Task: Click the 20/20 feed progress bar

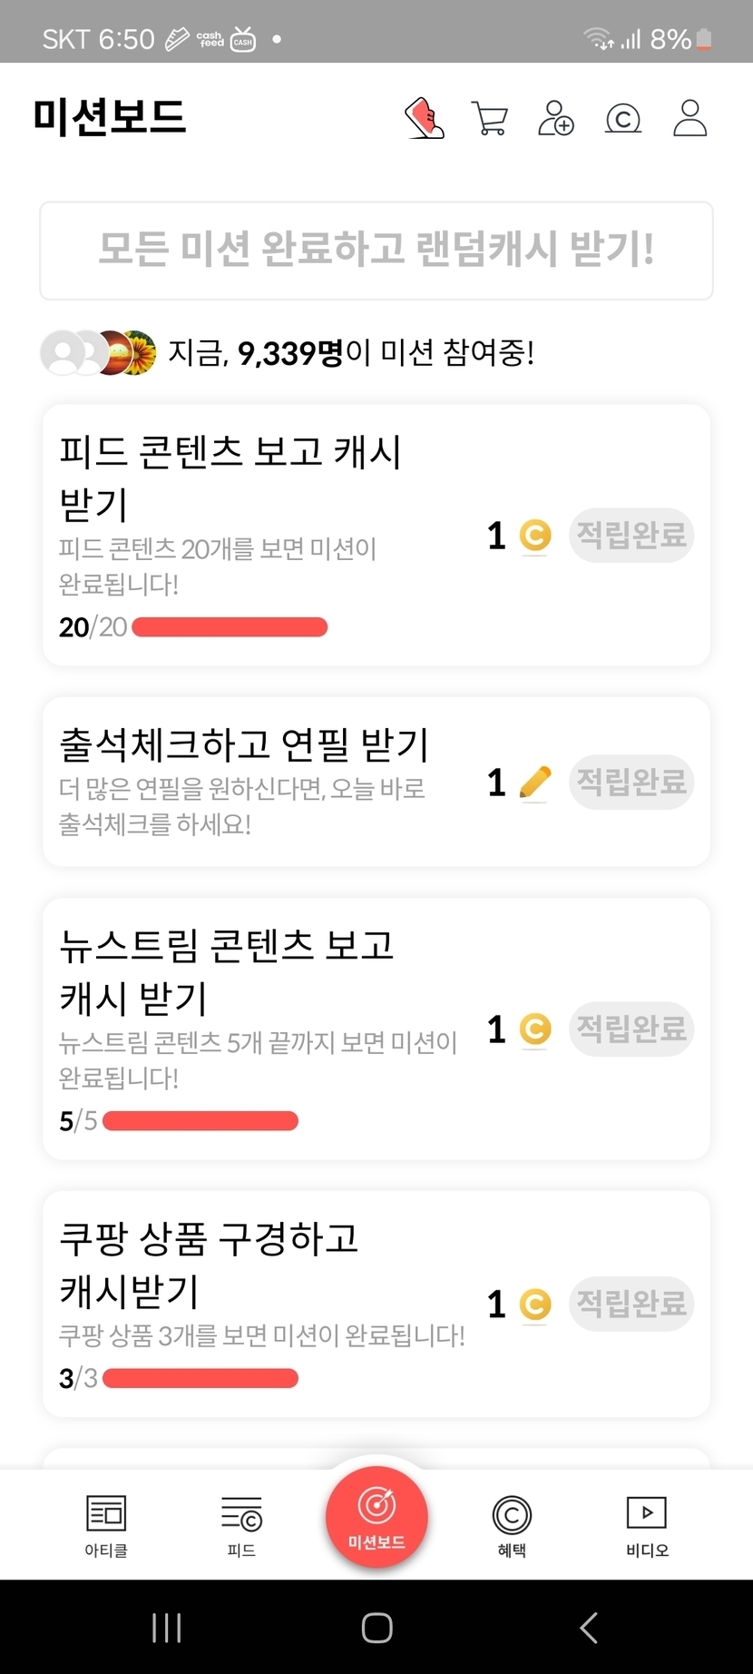Action: click(230, 627)
